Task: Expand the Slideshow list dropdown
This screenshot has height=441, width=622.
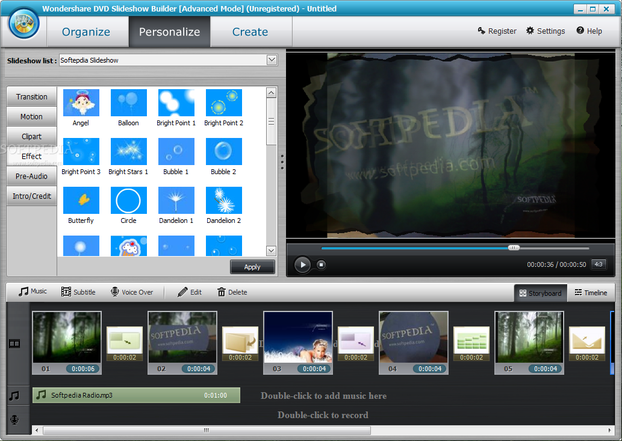Action: 272,60
